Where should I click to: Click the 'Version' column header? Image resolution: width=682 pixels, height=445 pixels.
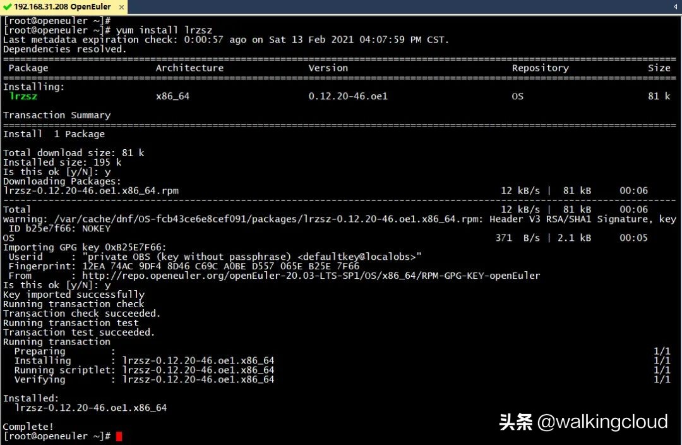(x=328, y=68)
